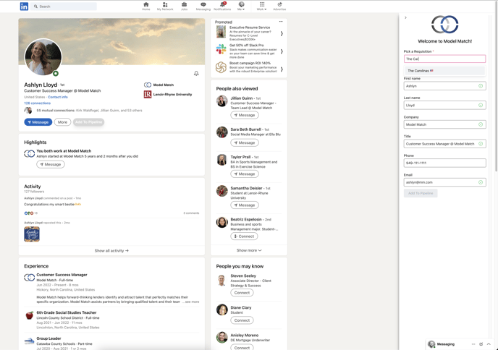Image resolution: width=498 pixels, height=350 pixels.
Task: Expand see more in Customer Success Manager description
Action: point(192,302)
